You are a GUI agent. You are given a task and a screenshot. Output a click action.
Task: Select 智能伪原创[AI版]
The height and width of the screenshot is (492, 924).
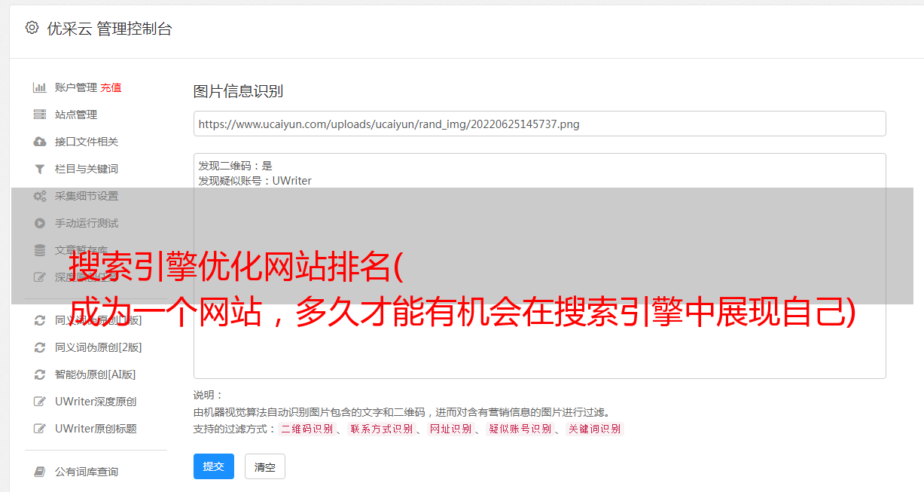tap(96, 374)
